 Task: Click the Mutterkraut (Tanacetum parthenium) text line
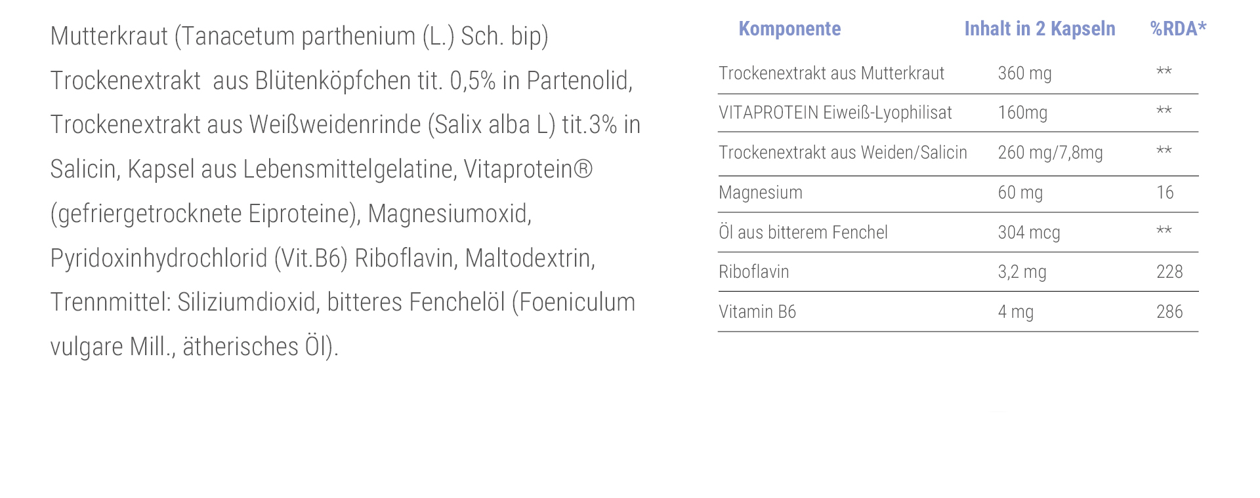click(x=299, y=36)
